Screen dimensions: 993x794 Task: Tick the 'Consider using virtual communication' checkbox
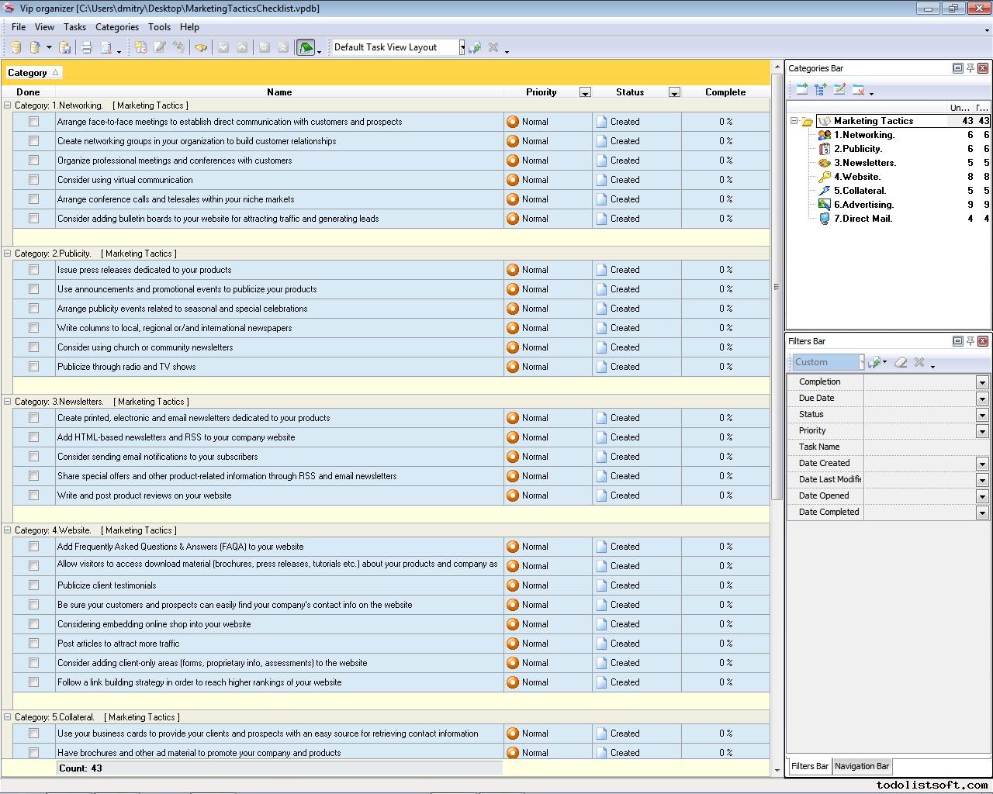point(33,180)
